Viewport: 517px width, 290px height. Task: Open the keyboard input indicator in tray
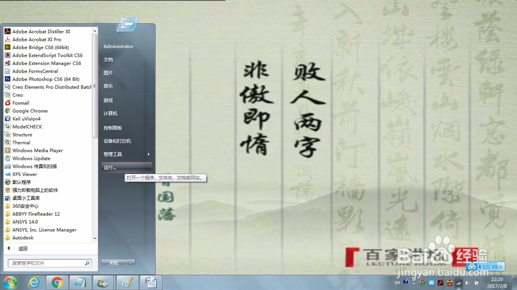pos(397,282)
